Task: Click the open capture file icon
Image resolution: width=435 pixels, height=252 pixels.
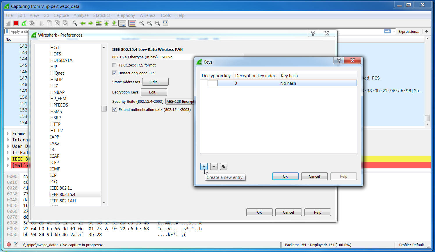Action: coord(42,23)
